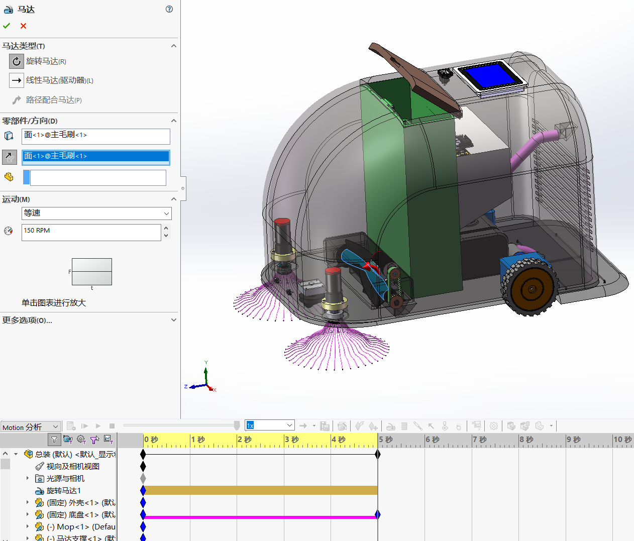Open motion study properties gear icon
Screen dimensions: 634x541
tap(494, 426)
